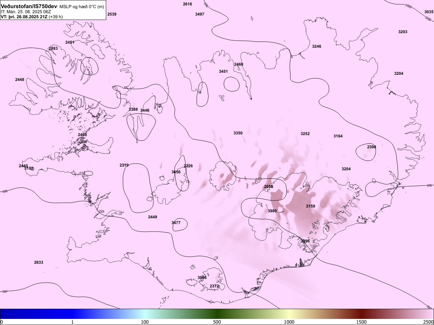This screenshot has height=325, width=434.
Task: Click the height value 3656
Action: tap(176, 172)
